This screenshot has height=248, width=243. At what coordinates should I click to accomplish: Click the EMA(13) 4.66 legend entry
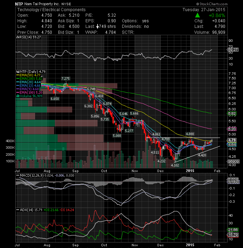coord(28,86)
